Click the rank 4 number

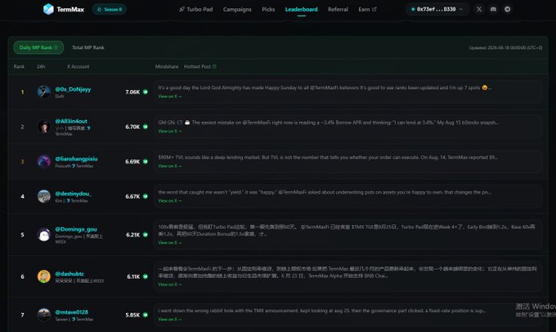[x=22, y=196]
